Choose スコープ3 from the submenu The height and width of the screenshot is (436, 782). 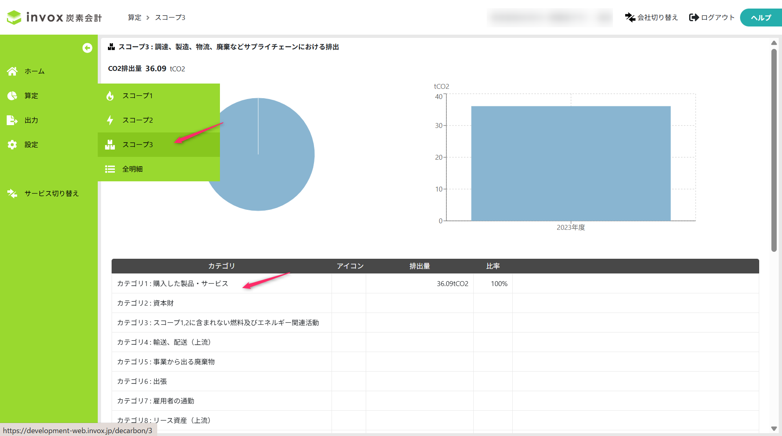click(x=159, y=145)
